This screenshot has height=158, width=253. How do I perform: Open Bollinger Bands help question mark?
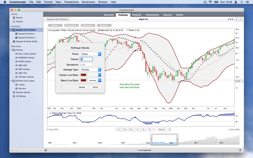(61, 87)
